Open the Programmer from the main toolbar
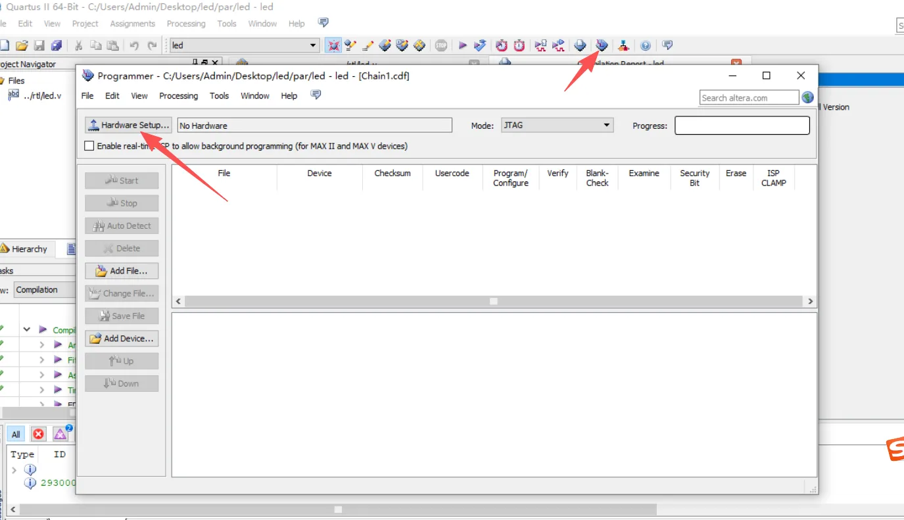Image resolution: width=904 pixels, height=520 pixels. click(602, 45)
